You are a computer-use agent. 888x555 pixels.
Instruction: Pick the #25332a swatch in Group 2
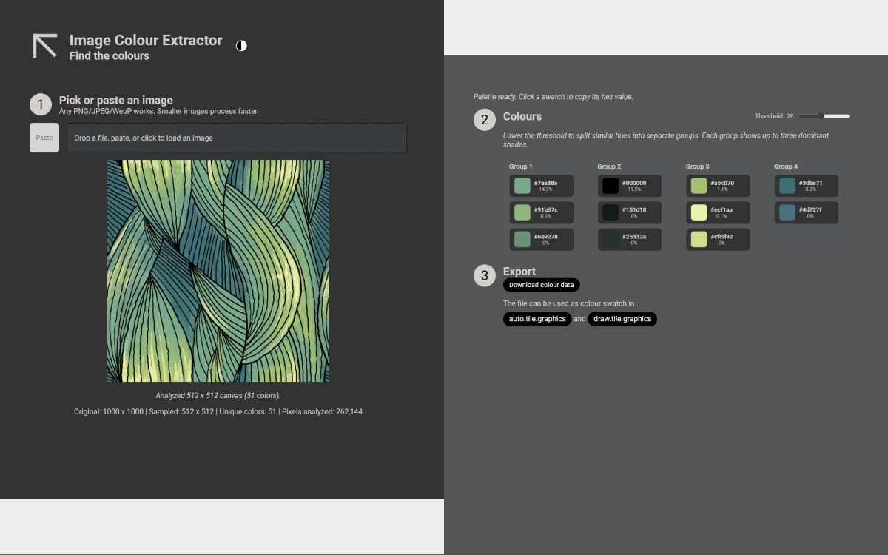tap(629, 240)
